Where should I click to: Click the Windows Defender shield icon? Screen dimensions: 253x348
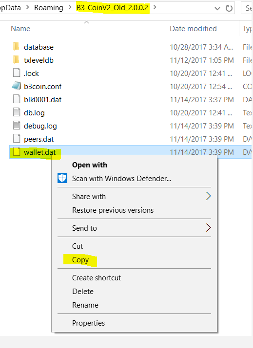pos(62,178)
